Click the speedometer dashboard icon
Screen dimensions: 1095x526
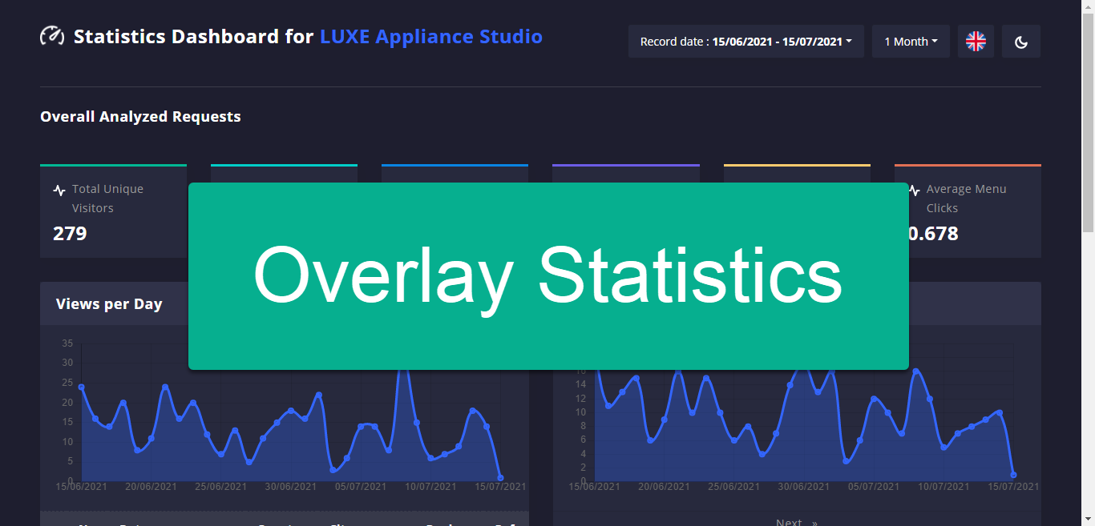tap(52, 35)
